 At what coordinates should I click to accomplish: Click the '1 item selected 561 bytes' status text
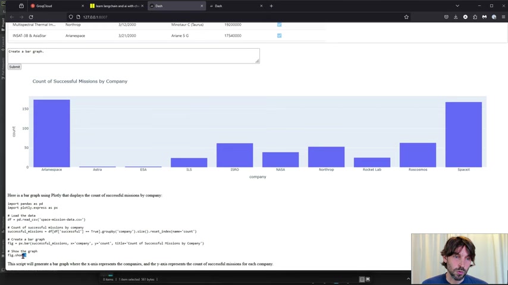pos(136,280)
